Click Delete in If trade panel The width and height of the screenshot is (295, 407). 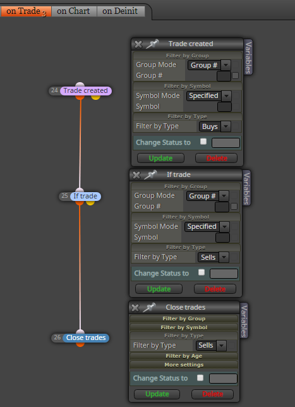coord(215,289)
